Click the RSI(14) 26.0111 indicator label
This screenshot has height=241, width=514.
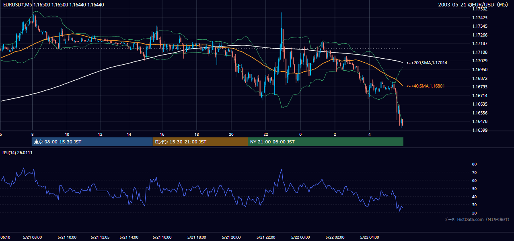pyautogui.click(x=17, y=153)
